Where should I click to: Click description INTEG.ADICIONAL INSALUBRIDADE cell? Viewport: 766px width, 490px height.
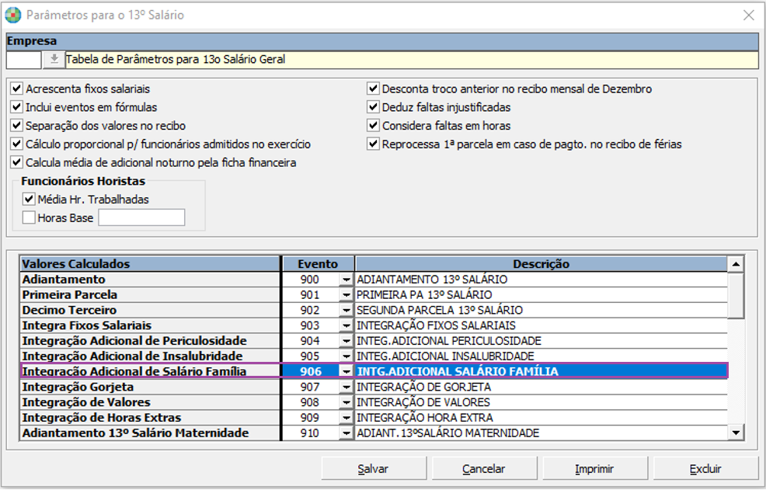tap(541, 356)
